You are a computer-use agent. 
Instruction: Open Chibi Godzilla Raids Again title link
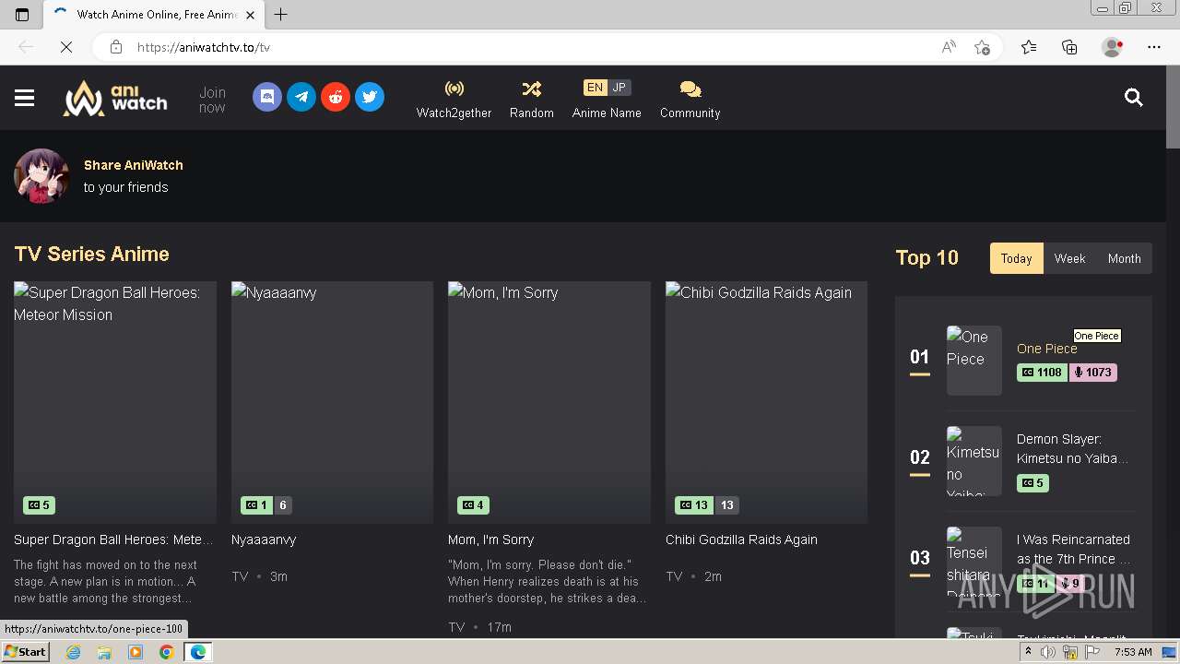pos(741,539)
